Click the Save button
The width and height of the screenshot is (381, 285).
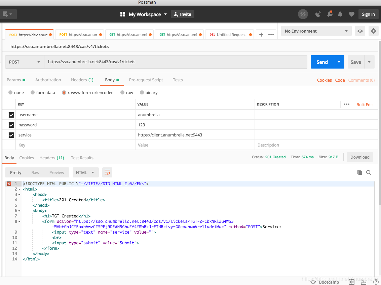point(356,62)
